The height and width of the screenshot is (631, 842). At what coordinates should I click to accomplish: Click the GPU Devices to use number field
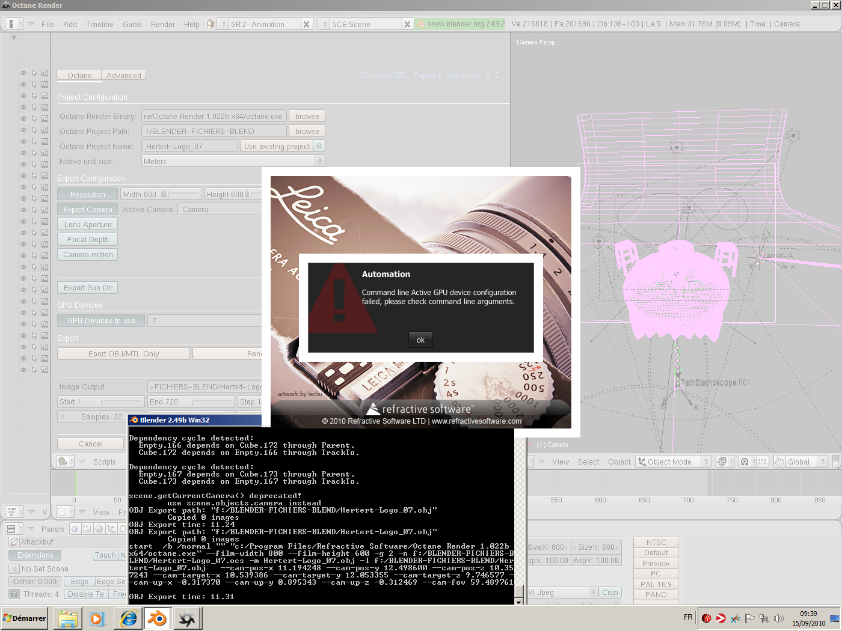(x=204, y=320)
